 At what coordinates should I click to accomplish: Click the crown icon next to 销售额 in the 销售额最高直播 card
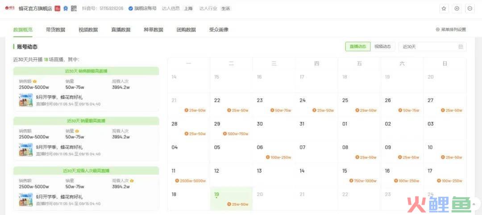(35, 81)
